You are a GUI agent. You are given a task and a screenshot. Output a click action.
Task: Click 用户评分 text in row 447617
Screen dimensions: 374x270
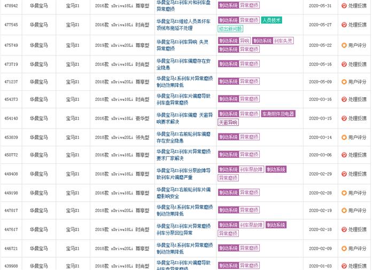[357, 229]
